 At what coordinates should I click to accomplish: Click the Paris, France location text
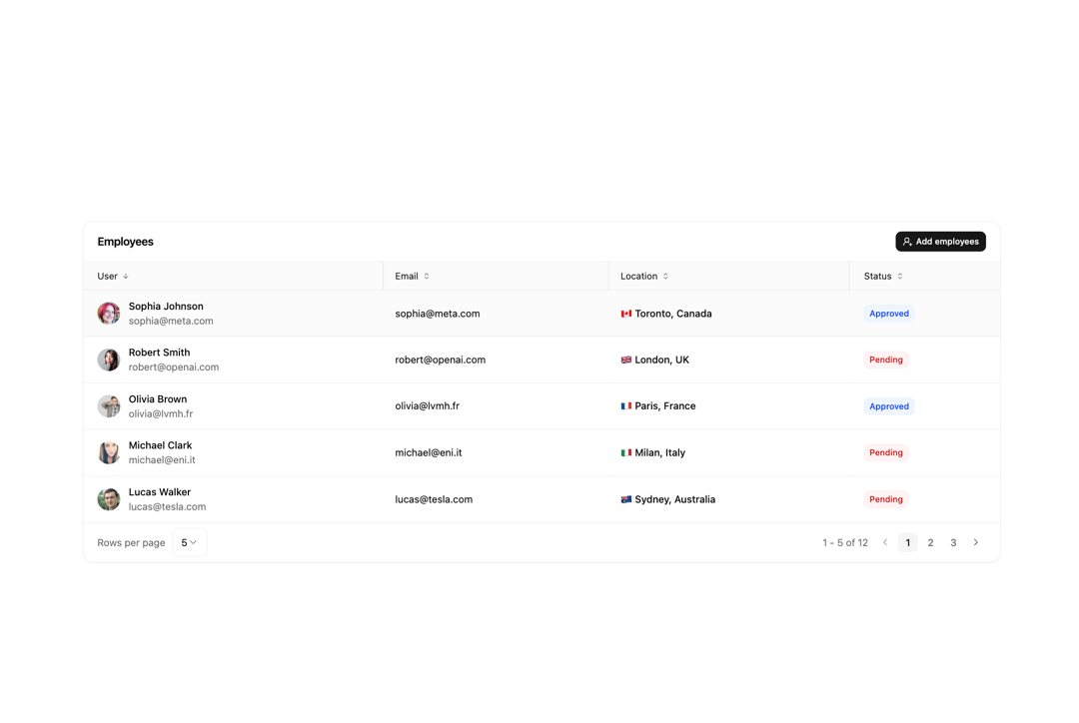664,405
